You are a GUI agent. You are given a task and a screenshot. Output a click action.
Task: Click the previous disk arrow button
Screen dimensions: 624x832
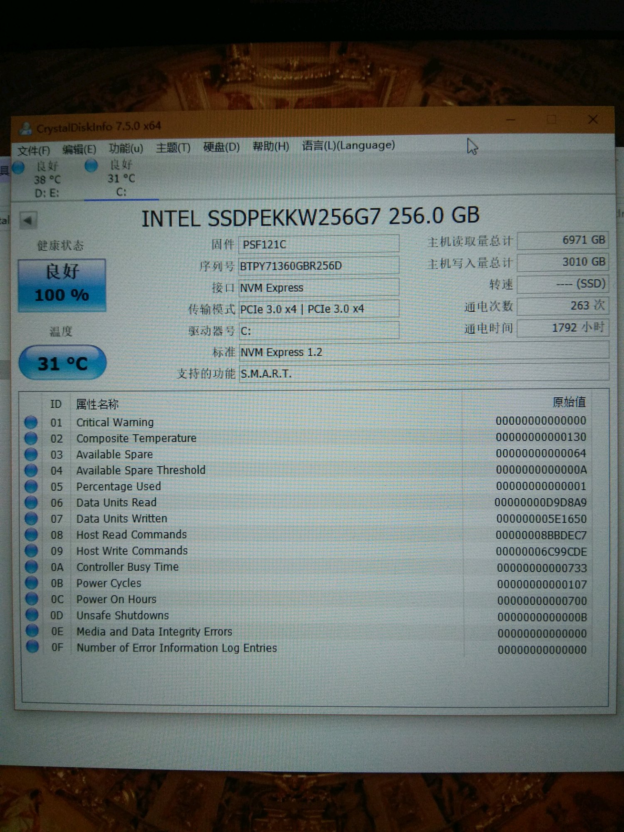pos(28,220)
